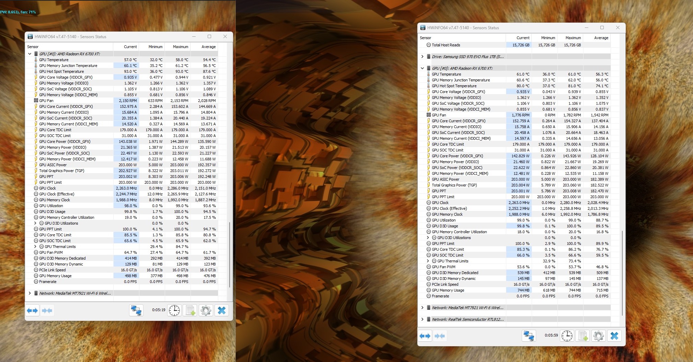Collapse the GPU [#0] AMD Radeon group in left window

click(30, 54)
